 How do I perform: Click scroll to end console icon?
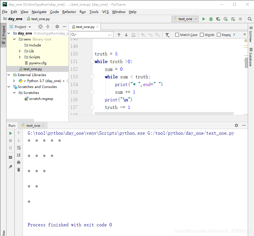19,155
